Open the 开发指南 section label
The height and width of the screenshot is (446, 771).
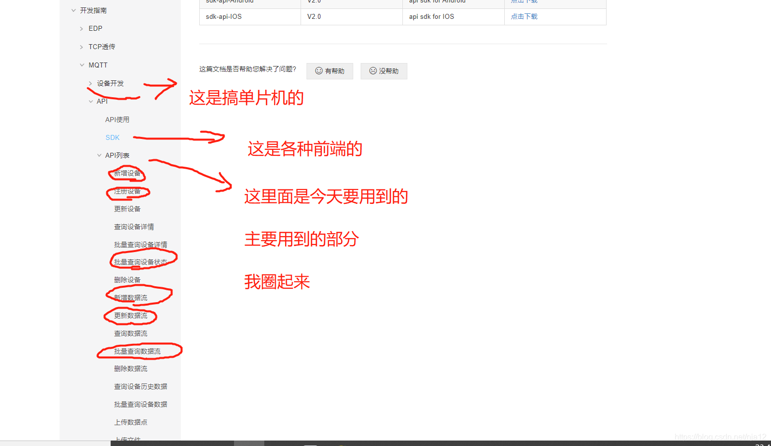(x=93, y=10)
